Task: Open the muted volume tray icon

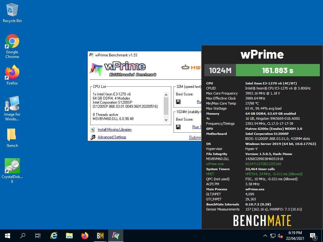Action: point(280,236)
